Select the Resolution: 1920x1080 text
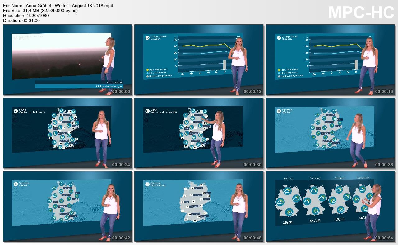Image resolution: width=398 pixels, height=245 pixels. (x=26, y=16)
